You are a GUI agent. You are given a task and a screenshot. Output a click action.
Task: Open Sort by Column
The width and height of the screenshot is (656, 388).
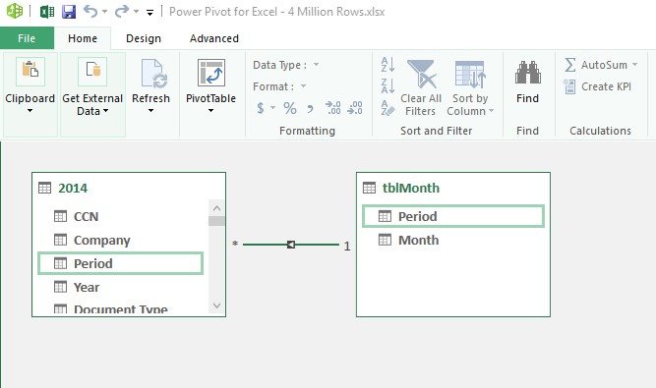point(470,87)
